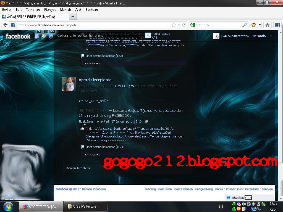The image size is (283, 212).
Task: Click Apetd Klecepietdd's profile picture thumbnail
Action: coord(69,84)
